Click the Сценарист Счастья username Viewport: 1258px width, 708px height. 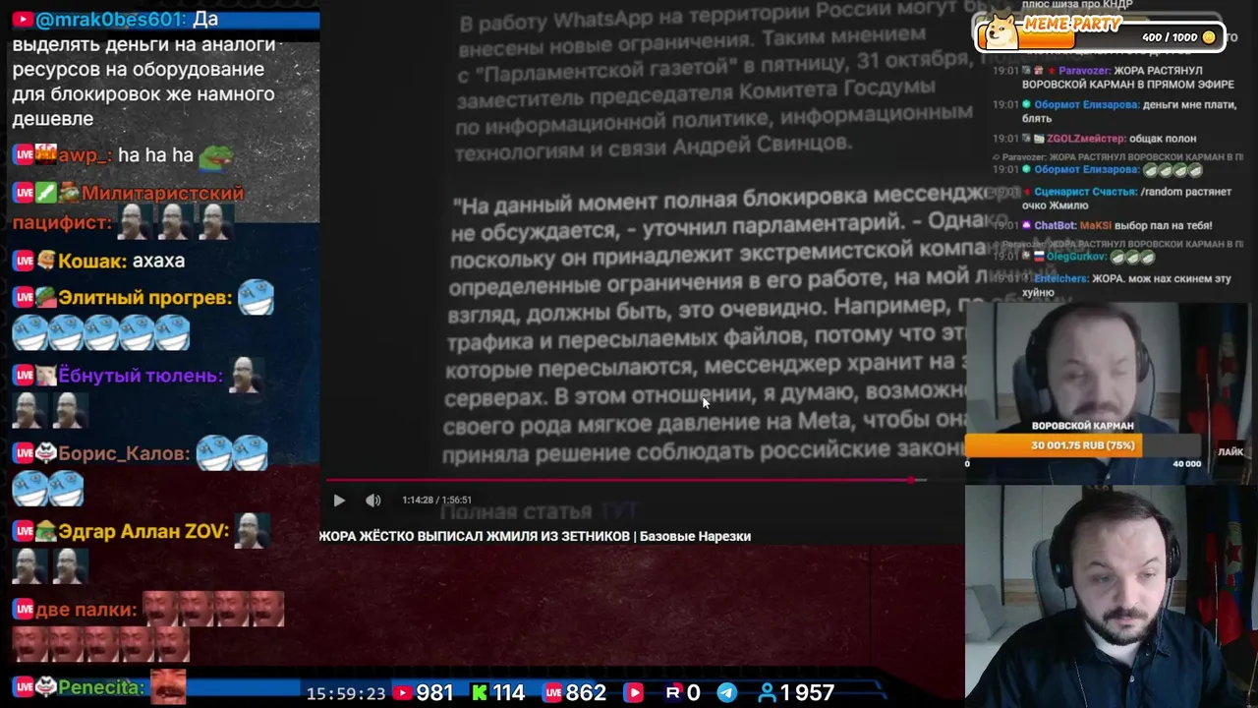point(1085,193)
